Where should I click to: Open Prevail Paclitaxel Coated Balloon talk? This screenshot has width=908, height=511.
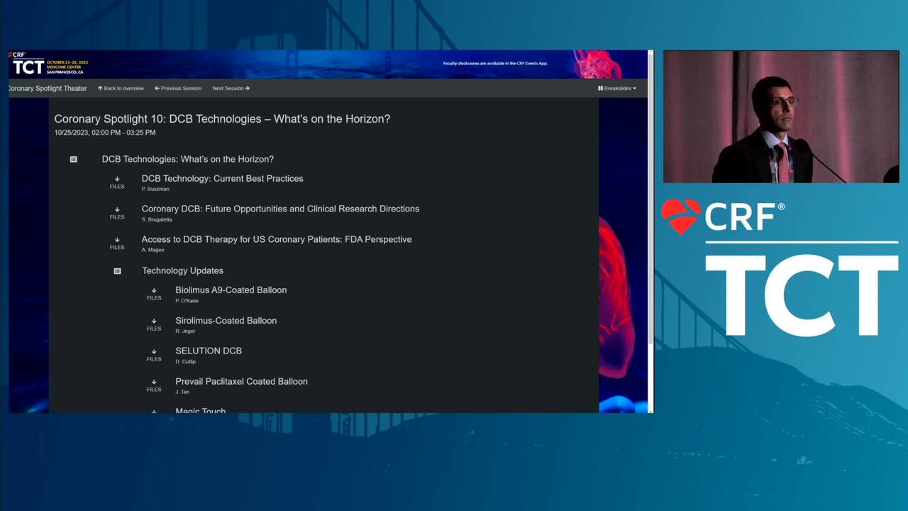(x=241, y=381)
